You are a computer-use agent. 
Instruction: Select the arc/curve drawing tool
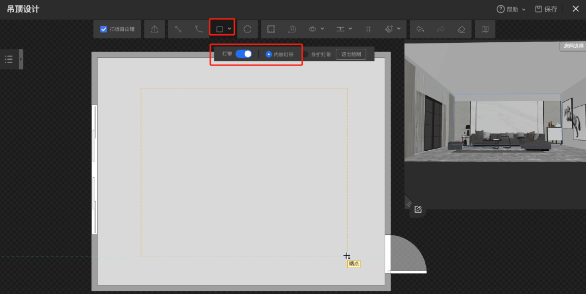click(x=199, y=29)
